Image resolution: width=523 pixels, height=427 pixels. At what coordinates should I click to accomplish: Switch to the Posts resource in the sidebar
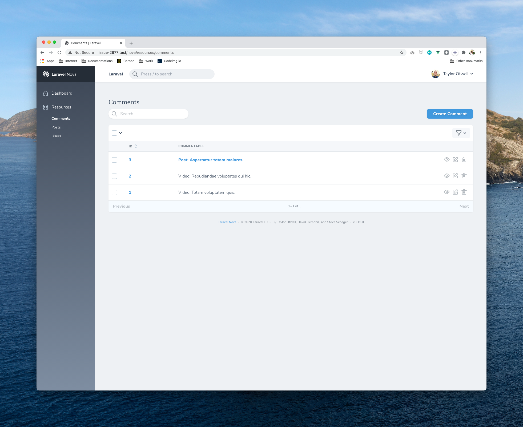56,127
